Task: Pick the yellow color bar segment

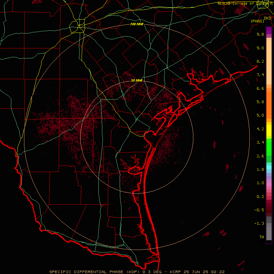Action: click(x=269, y=130)
